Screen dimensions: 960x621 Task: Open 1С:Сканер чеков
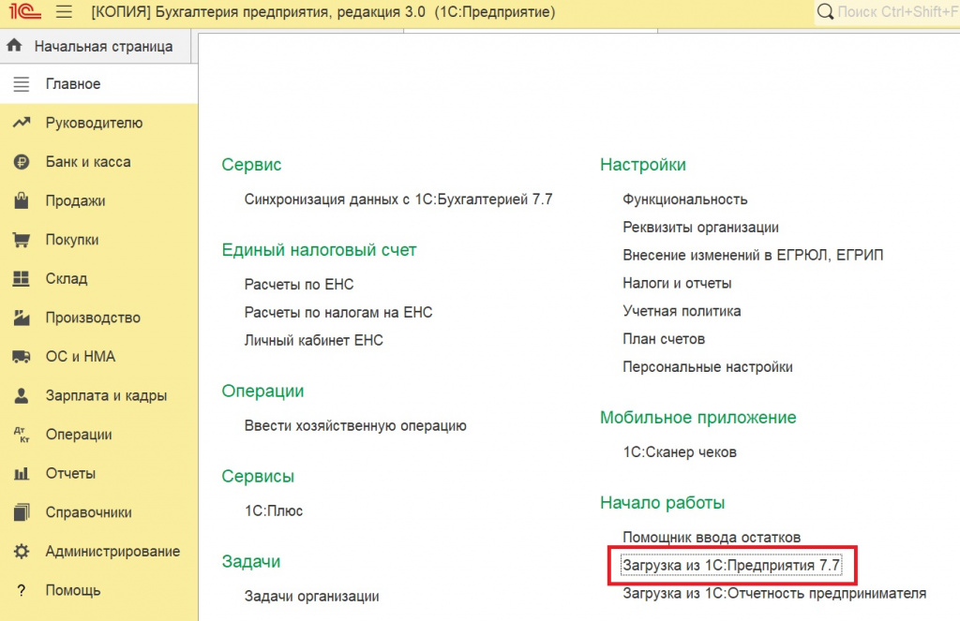(680, 452)
